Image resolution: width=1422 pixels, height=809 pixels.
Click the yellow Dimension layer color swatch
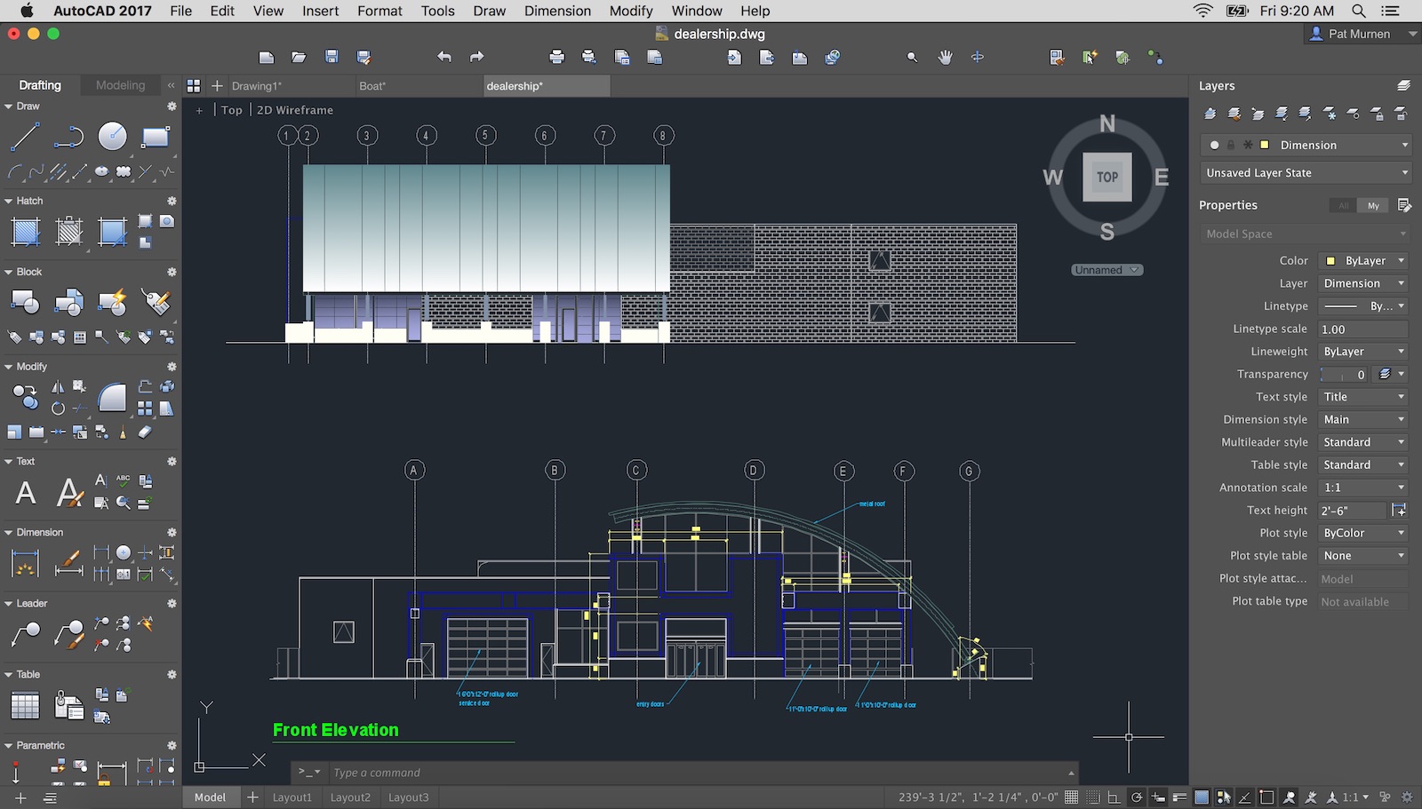pyautogui.click(x=1265, y=145)
